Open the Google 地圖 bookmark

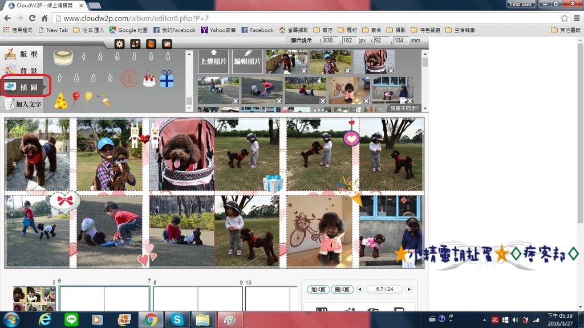(x=128, y=30)
